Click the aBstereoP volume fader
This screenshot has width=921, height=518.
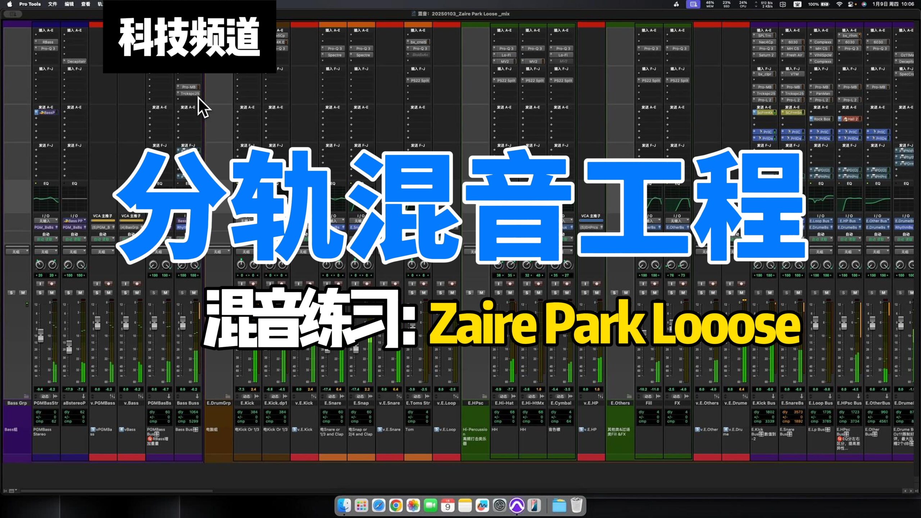click(69, 347)
